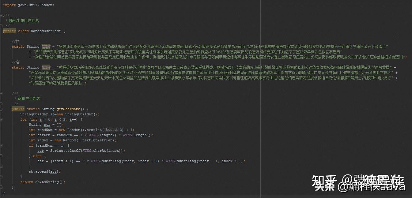The image size is (412, 198).
Task: Click the end fold marker of class Javadoc
Action: pos(2,26)
